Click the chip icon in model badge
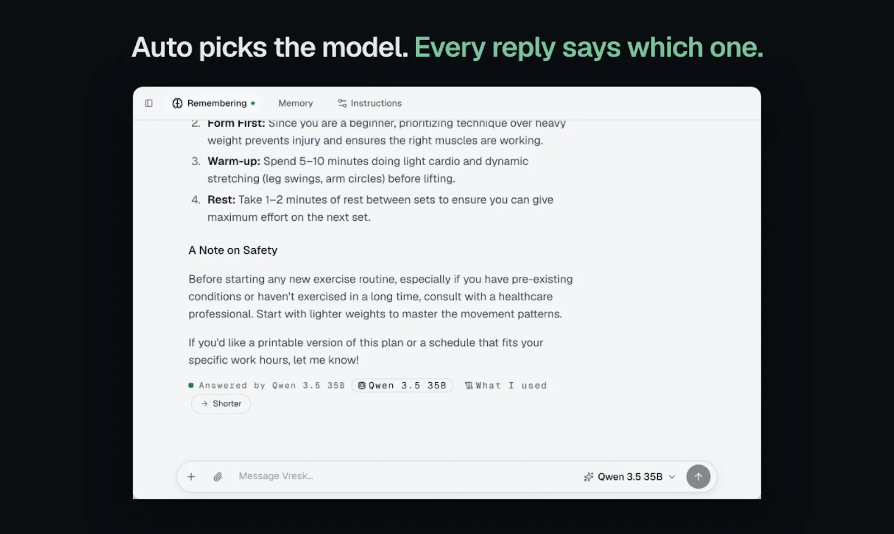This screenshot has width=894, height=534. (362, 386)
